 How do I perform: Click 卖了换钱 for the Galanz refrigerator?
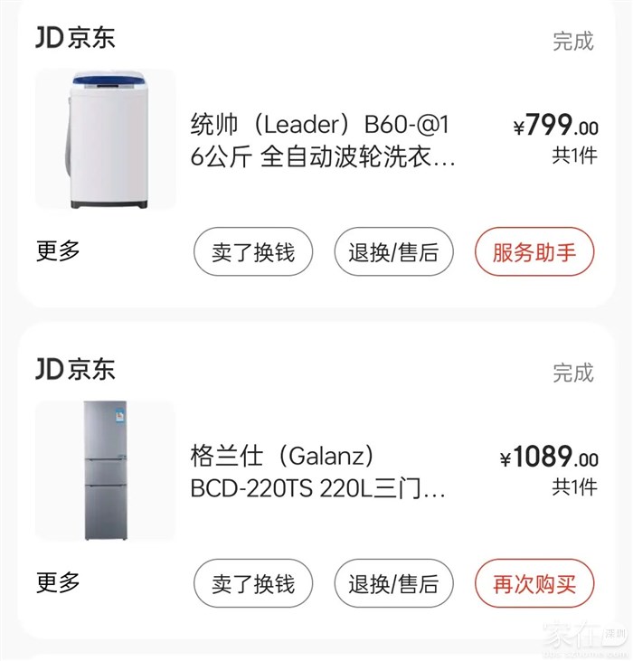pyautogui.click(x=253, y=583)
